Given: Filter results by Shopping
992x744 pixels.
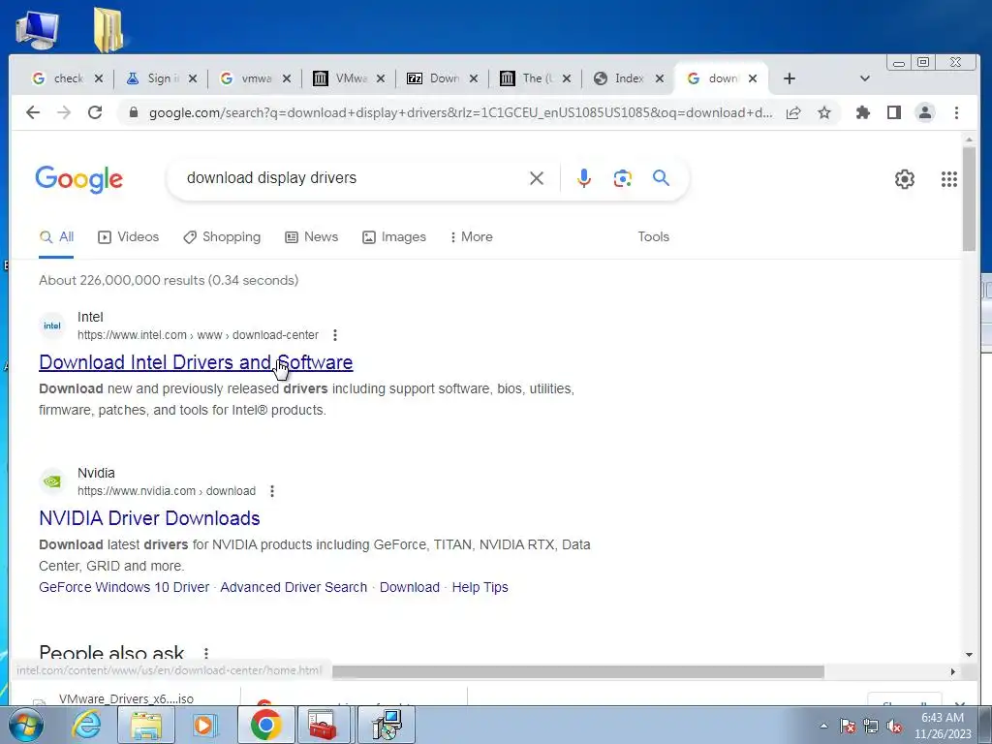Looking at the screenshot, I should pos(222,236).
